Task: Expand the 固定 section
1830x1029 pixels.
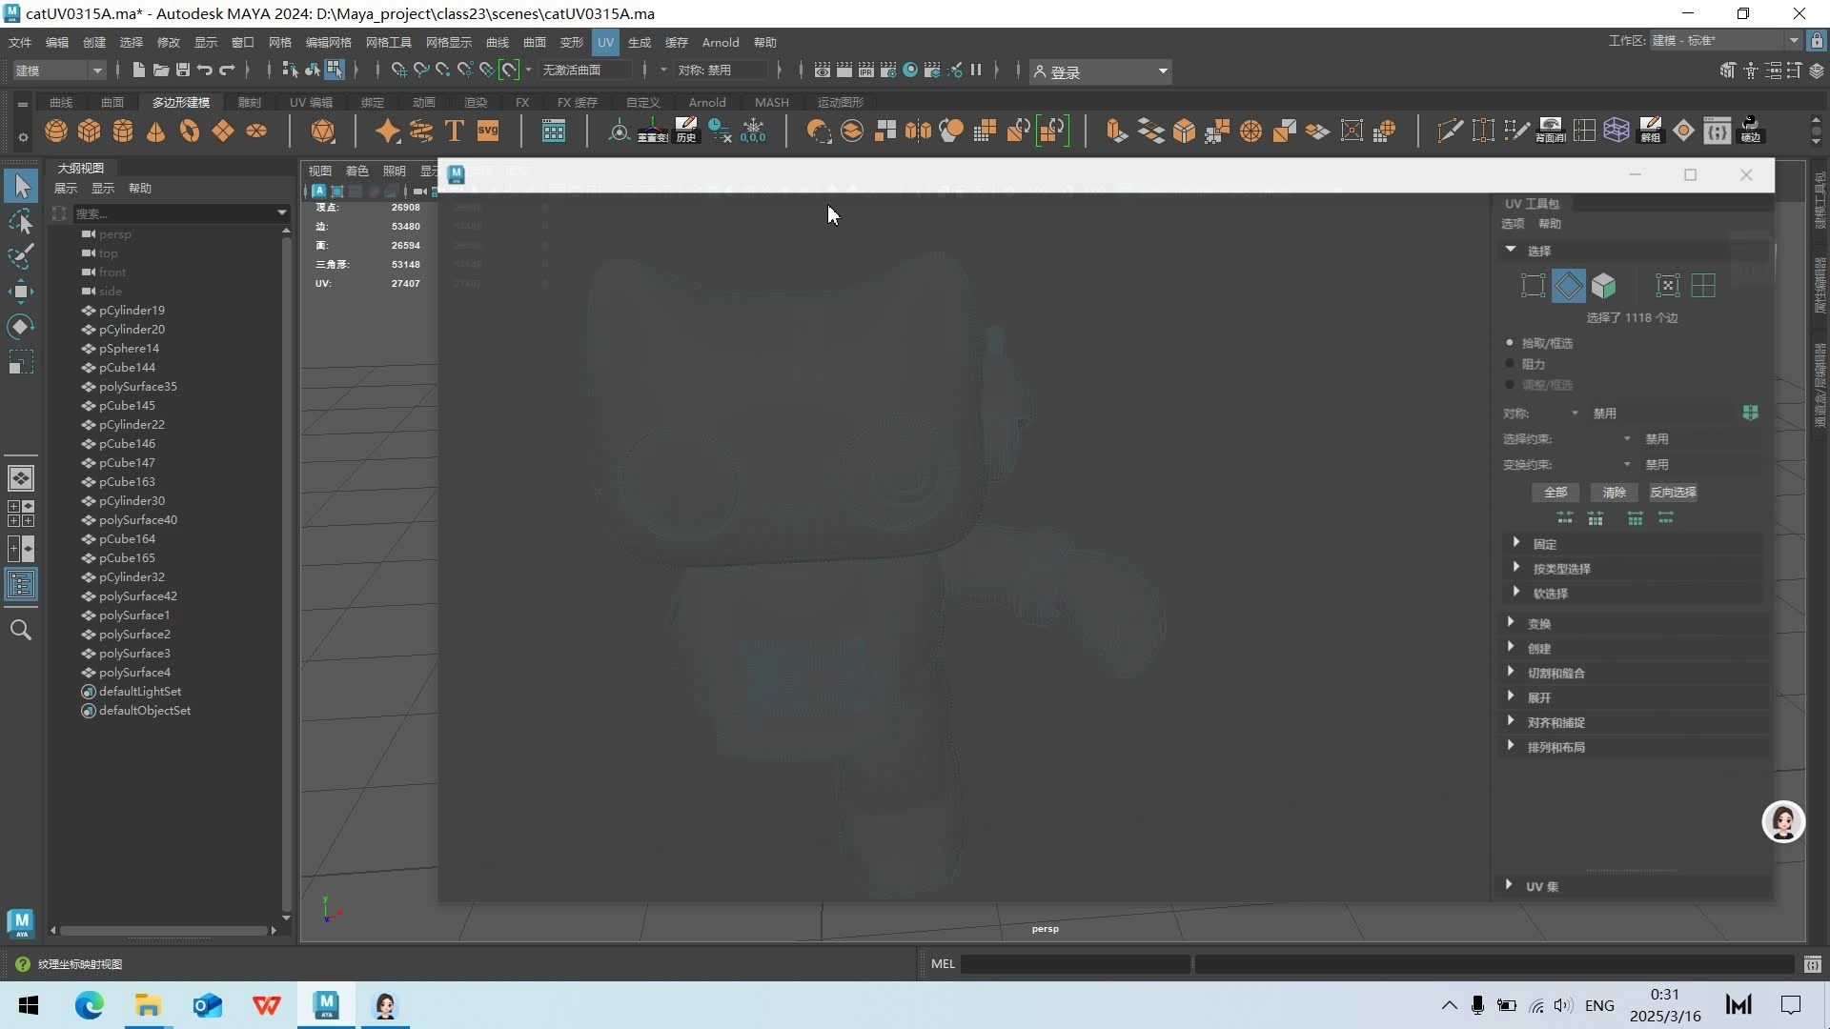Action: [x=1516, y=543]
